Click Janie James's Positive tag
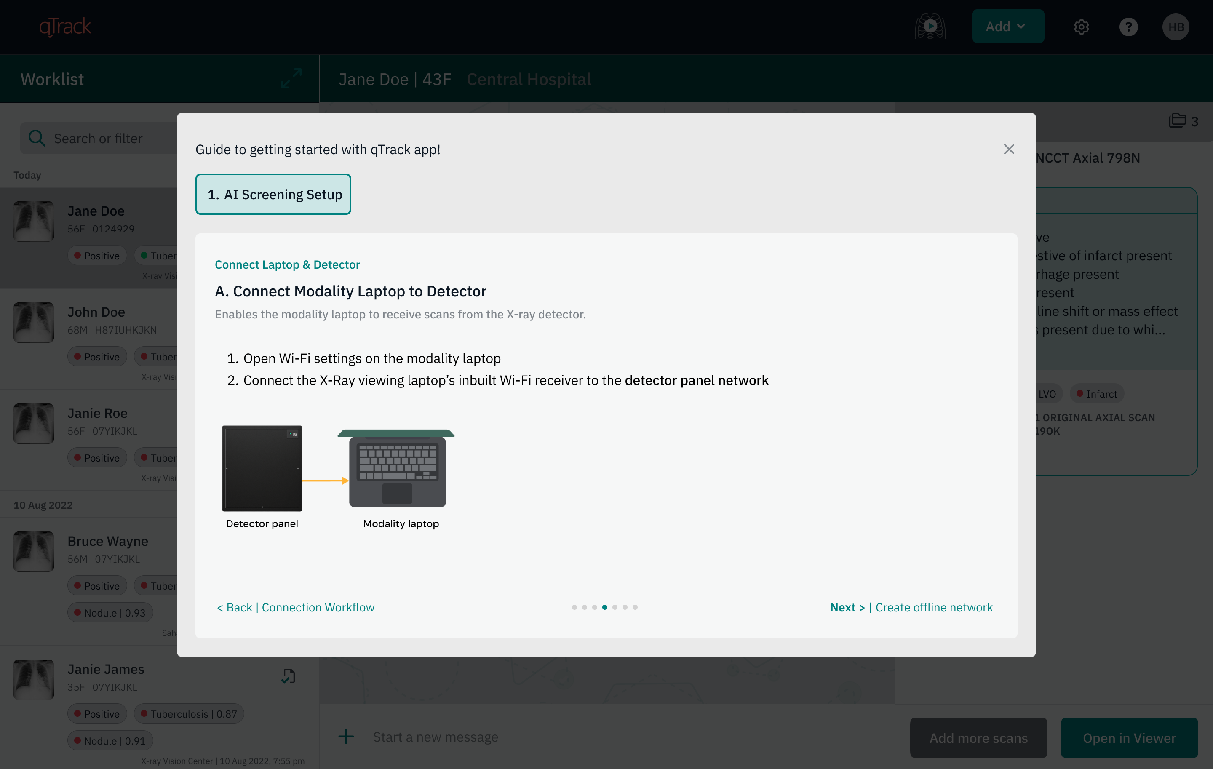This screenshot has width=1213, height=769. point(97,713)
